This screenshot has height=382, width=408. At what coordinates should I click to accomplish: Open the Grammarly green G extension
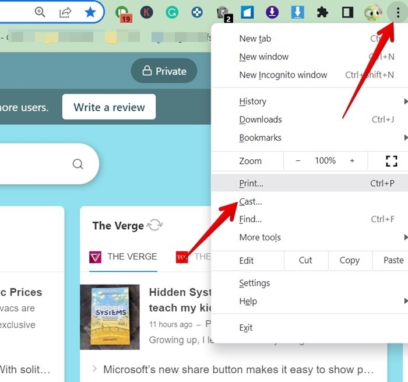pos(172,12)
